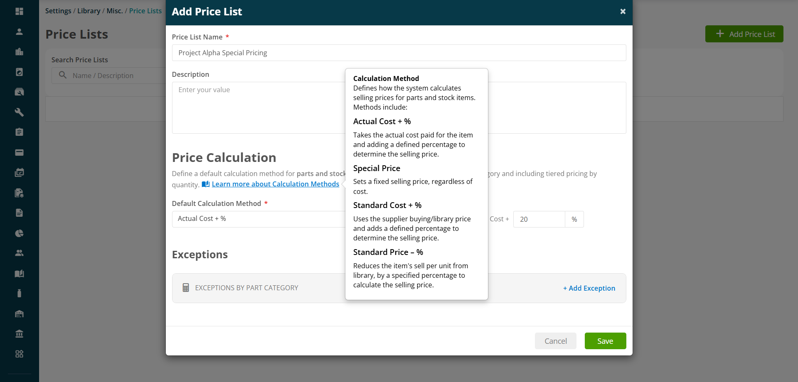Viewport: 798px width, 382px height.
Task: Open Learn more about Calculation Methods link
Action: [x=276, y=184]
